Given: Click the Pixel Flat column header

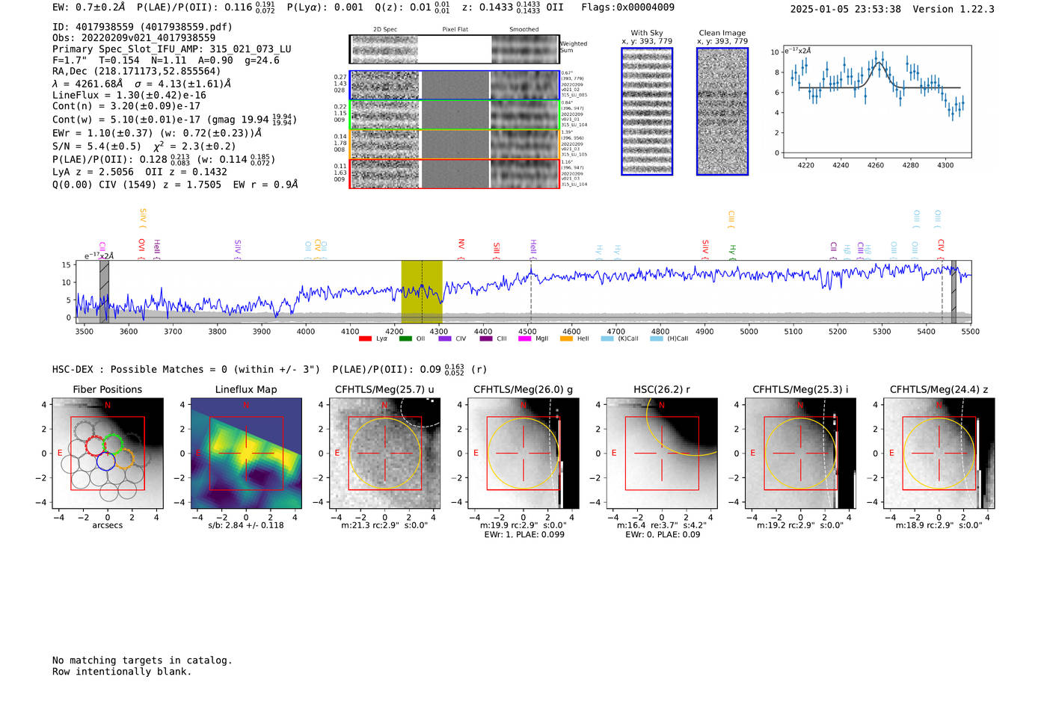Looking at the screenshot, I should pyautogui.click(x=455, y=30).
